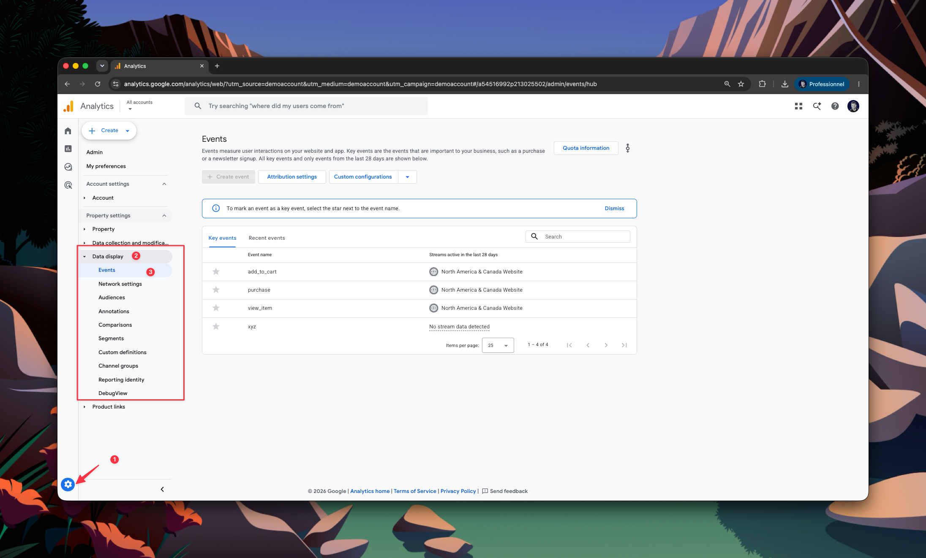Click the Admin gear icon
Viewport: 926px width, 558px height.
68,484
